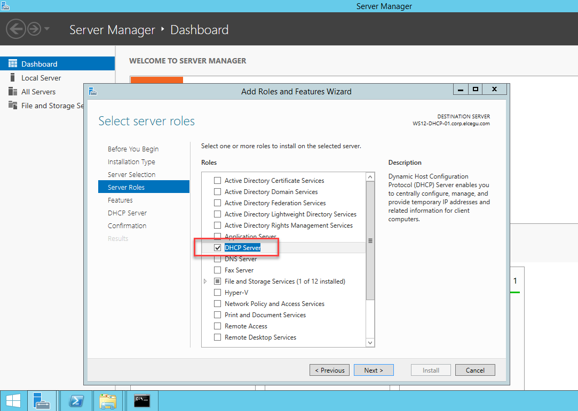Open Server Manager from the taskbar

(42, 400)
